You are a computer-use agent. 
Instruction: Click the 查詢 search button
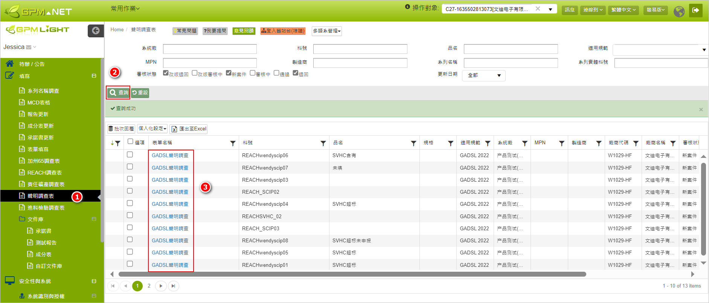[x=119, y=93]
